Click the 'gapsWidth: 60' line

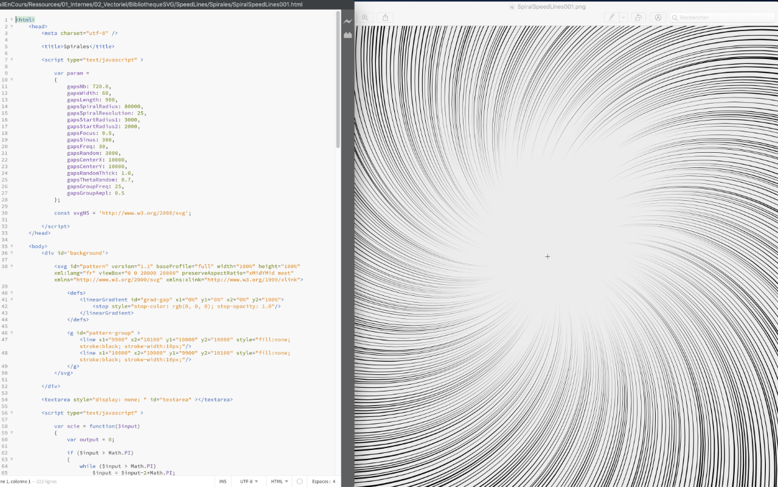point(88,93)
